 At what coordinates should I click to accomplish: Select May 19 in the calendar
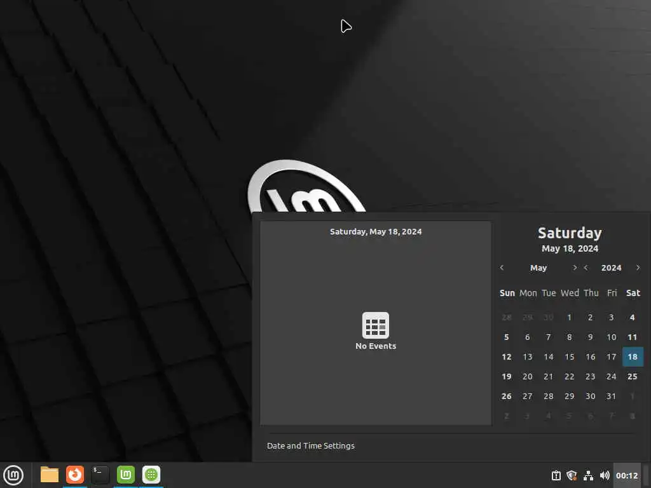(x=507, y=376)
